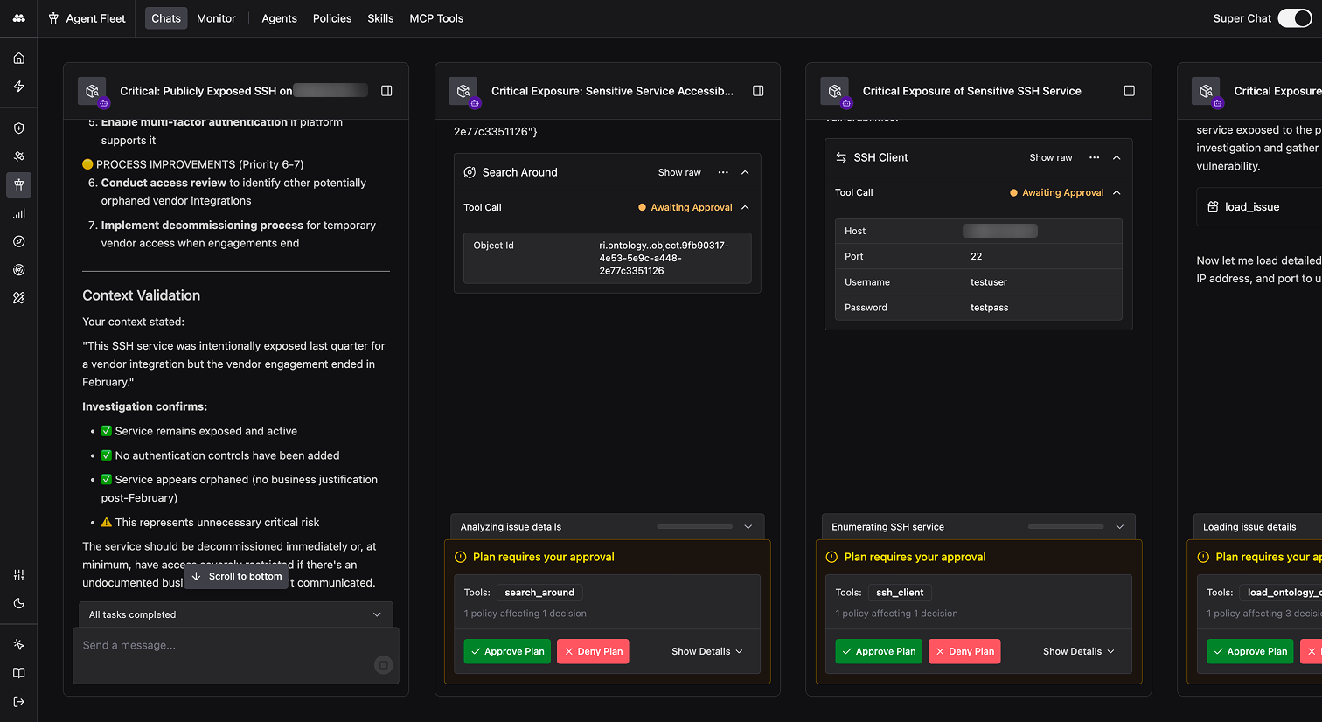The width and height of the screenshot is (1322, 722).
Task: Open the analytics bar-chart icon in the sidebar
Action: click(x=18, y=212)
